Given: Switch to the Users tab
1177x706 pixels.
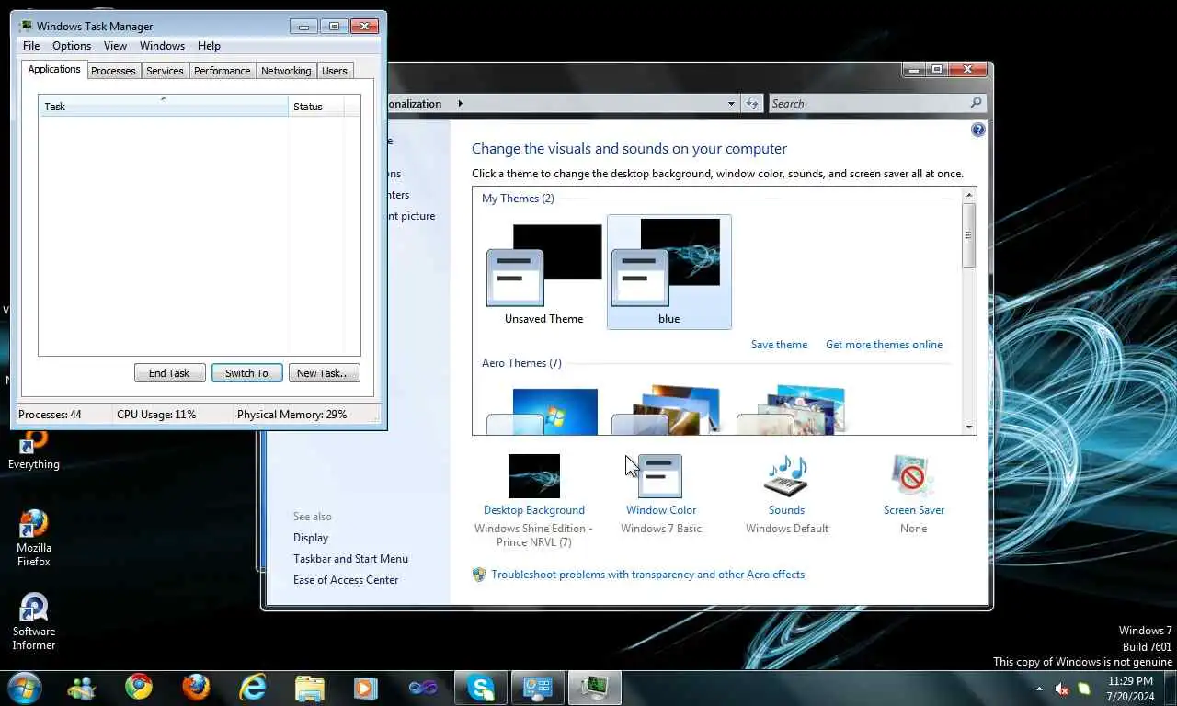Looking at the screenshot, I should tap(335, 71).
